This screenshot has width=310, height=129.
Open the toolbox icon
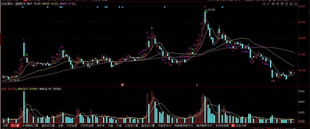point(278,4)
